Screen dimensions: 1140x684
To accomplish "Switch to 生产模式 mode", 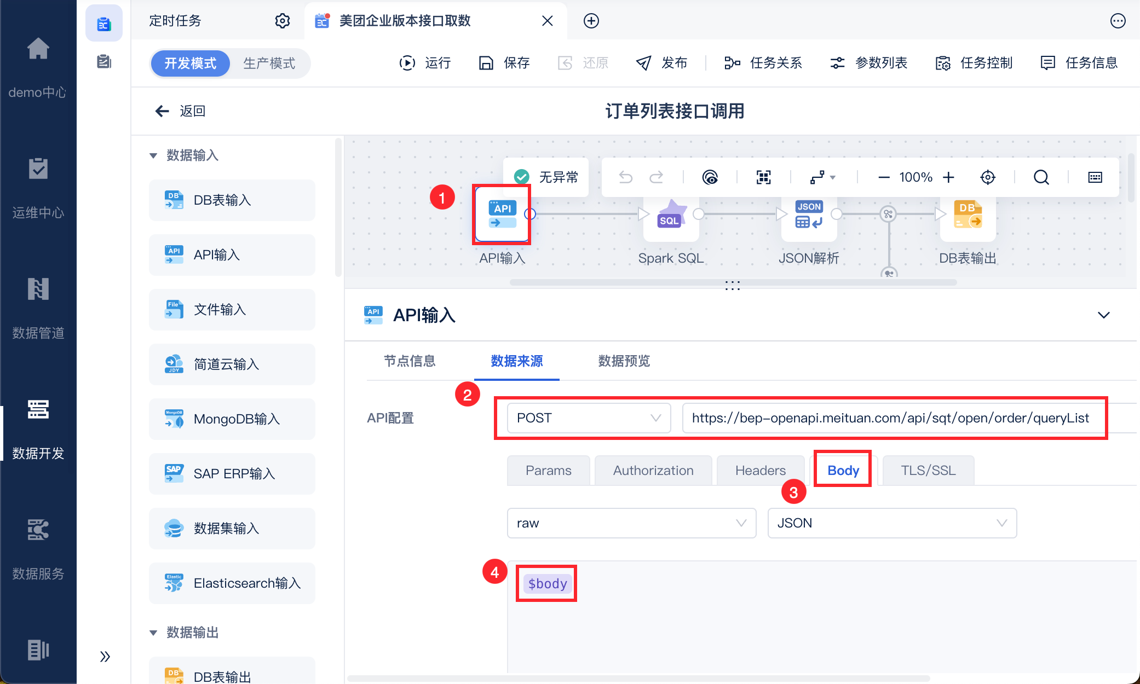I will [x=269, y=63].
